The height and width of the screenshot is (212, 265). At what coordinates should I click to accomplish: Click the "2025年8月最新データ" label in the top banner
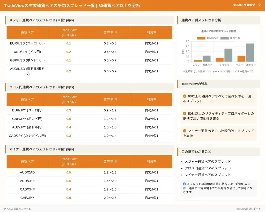(246, 5)
